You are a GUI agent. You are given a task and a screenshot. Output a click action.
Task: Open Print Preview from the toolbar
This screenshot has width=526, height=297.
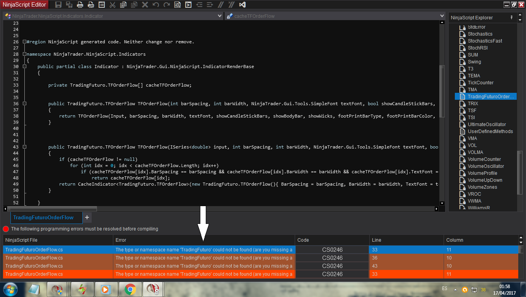click(x=91, y=5)
